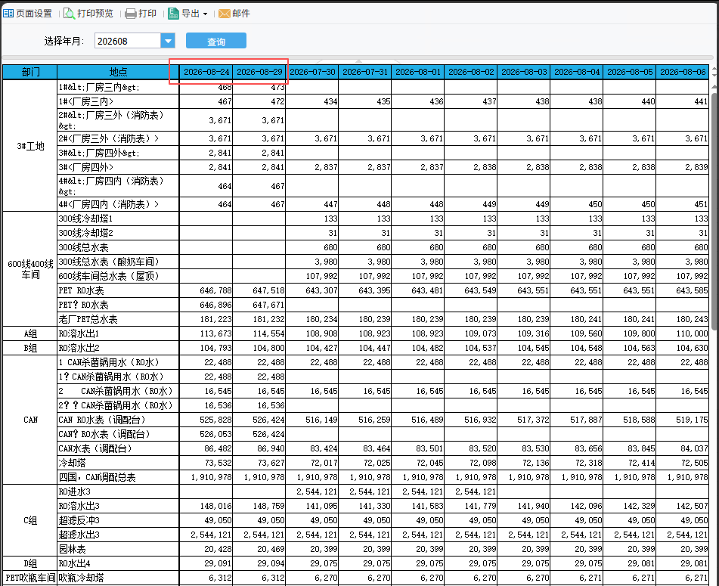Click the 3#<厂房四外> location cell
Viewport: 719px width, 586px height.
(118, 167)
